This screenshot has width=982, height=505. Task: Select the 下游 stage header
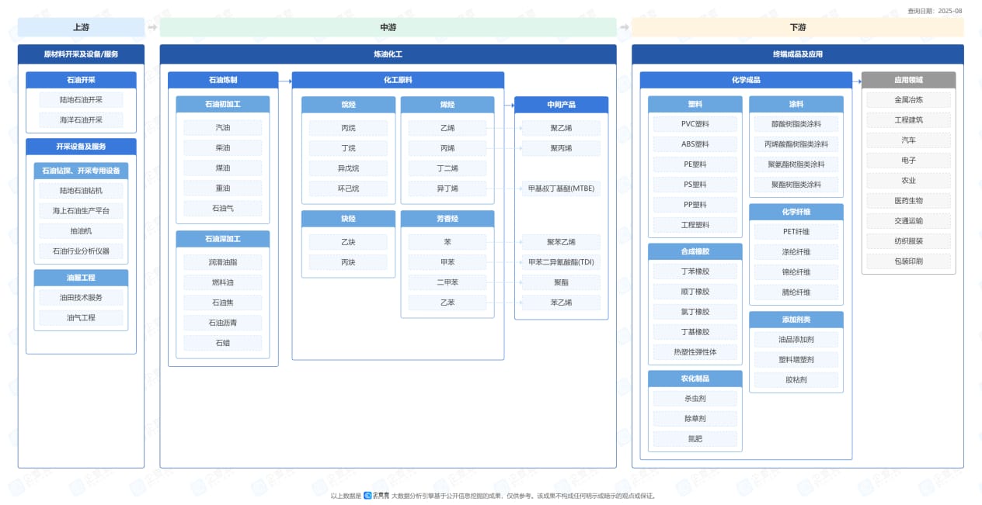pyautogui.click(x=797, y=28)
